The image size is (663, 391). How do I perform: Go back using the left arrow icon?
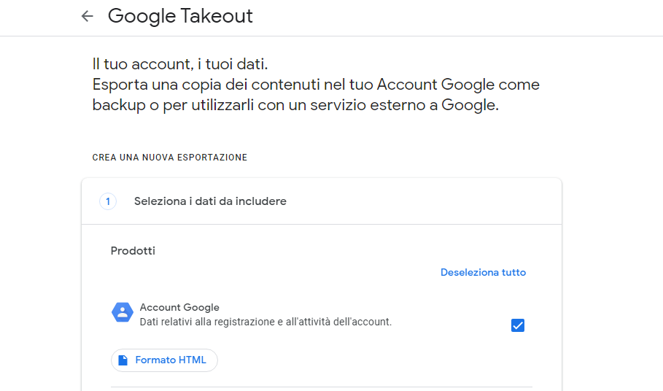(87, 16)
